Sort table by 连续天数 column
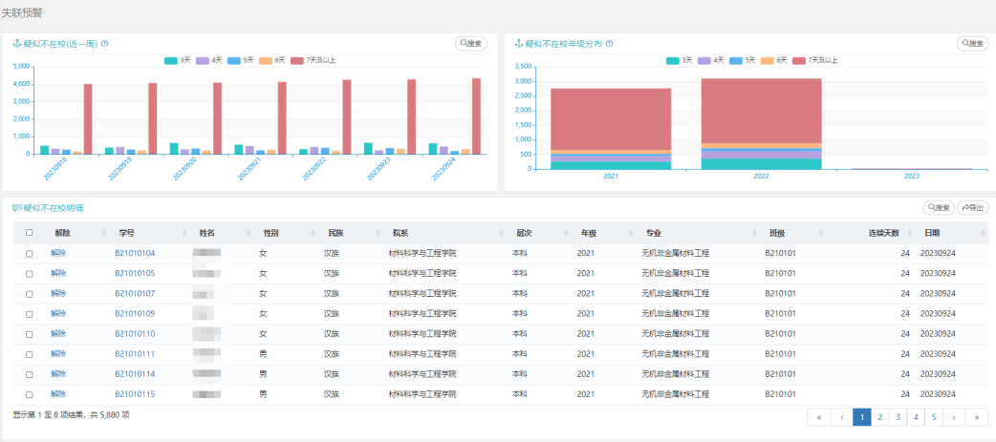 pos(905,233)
